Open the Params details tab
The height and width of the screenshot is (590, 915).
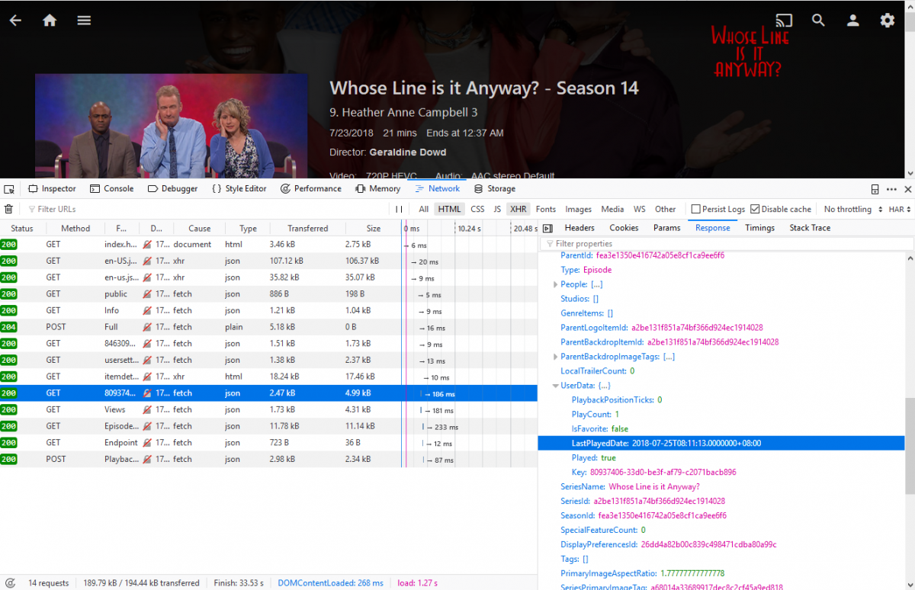point(667,228)
